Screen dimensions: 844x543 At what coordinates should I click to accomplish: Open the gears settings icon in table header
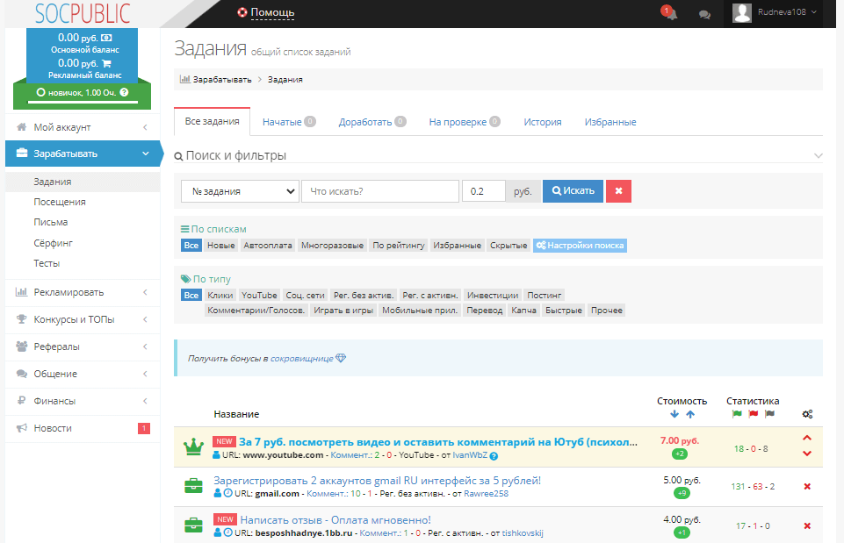[x=807, y=414]
